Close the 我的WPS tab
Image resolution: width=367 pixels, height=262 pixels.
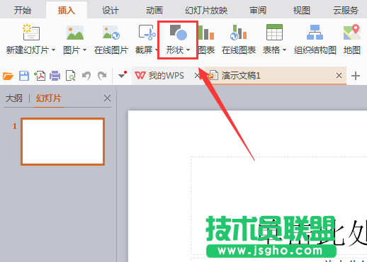[x=197, y=76]
